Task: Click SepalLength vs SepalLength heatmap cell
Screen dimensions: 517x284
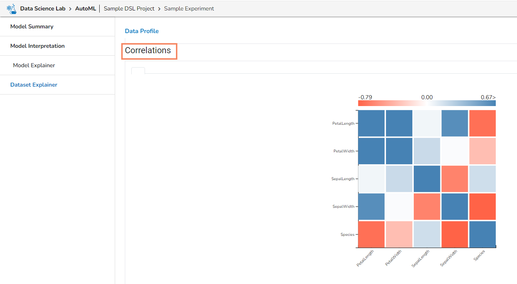Action: tap(427, 179)
